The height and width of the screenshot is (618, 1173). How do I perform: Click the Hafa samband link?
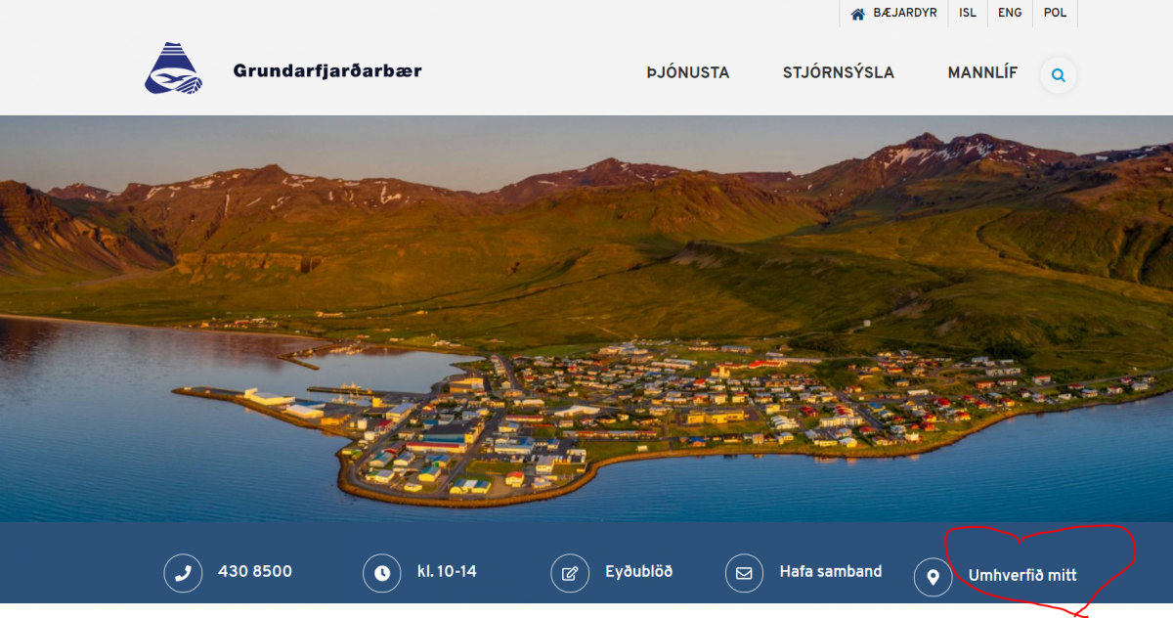(x=830, y=572)
